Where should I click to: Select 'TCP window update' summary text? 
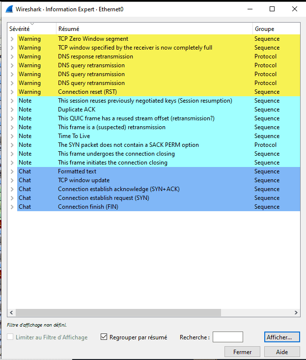[x=84, y=180]
